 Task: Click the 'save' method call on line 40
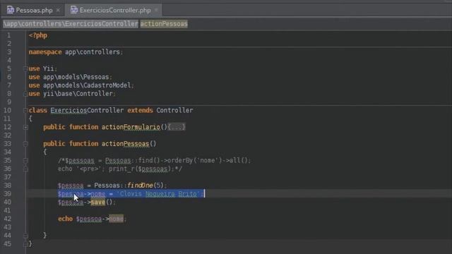(98, 202)
